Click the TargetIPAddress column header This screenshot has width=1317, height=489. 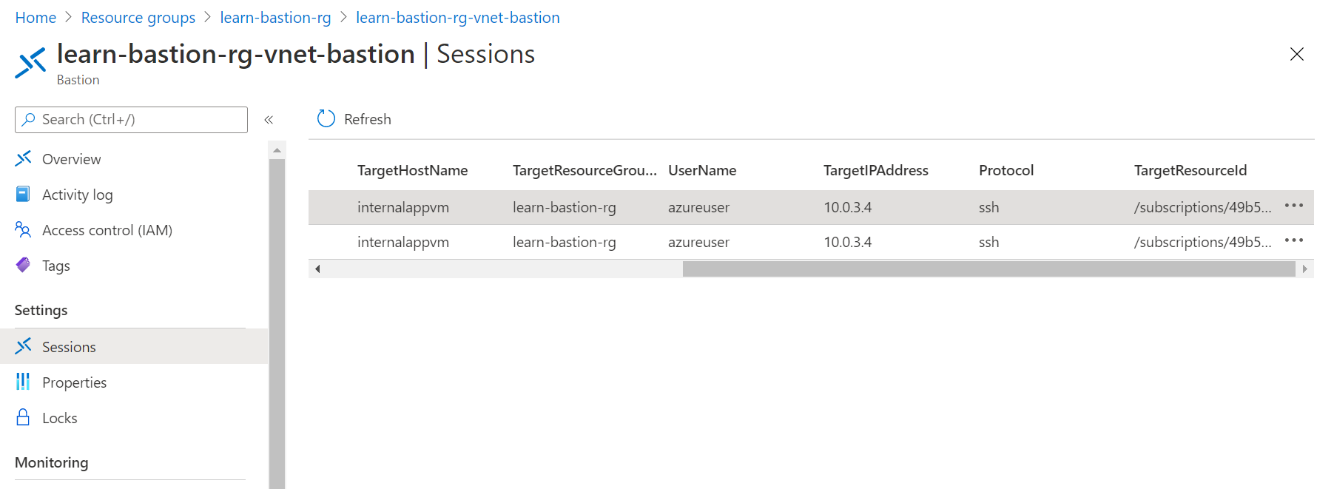[x=876, y=170]
